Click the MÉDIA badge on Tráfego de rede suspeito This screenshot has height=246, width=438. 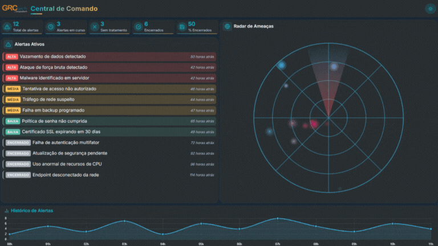(x=13, y=100)
